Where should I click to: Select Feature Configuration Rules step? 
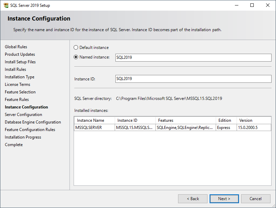30,130
